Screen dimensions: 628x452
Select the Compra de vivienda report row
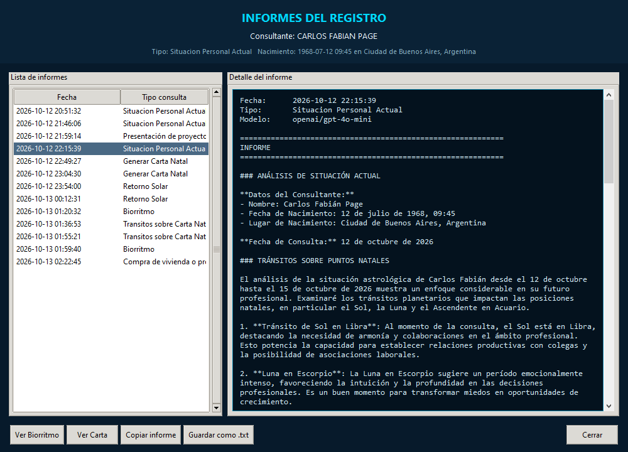pos(111,261)
